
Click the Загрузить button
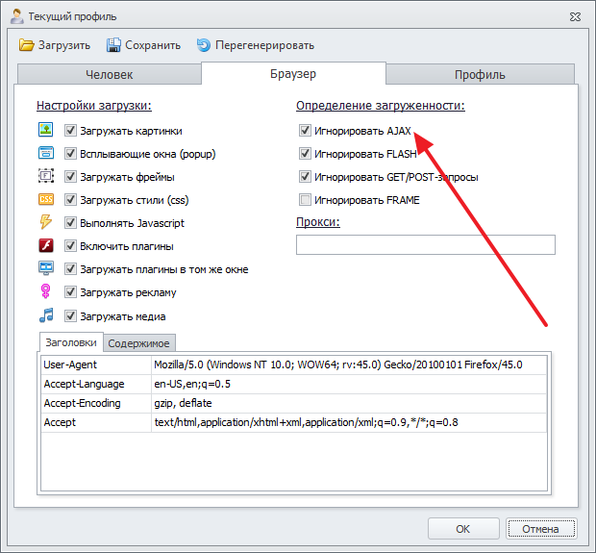55,45
